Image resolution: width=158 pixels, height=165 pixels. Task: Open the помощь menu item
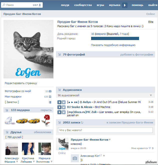click(x=138, y=5)
